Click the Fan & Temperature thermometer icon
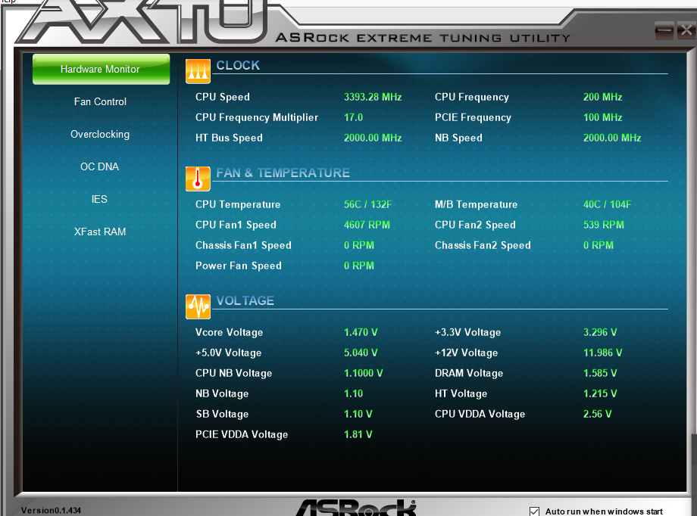697x516 pixels. [x=198, y=179]
